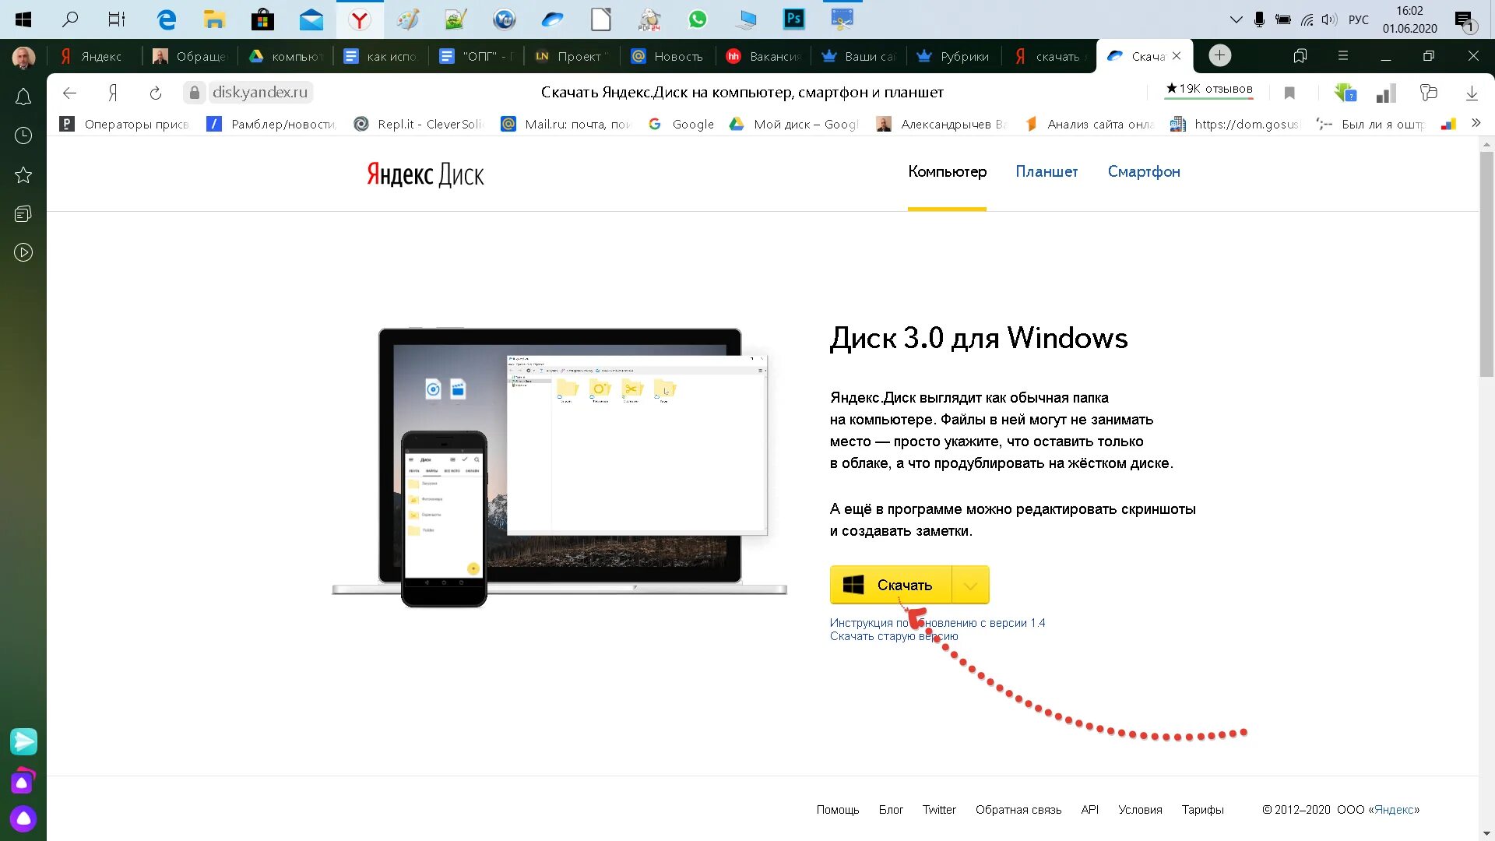Open WhatsApp from taskbar
1495x841 pixels.
click(698, 19)
